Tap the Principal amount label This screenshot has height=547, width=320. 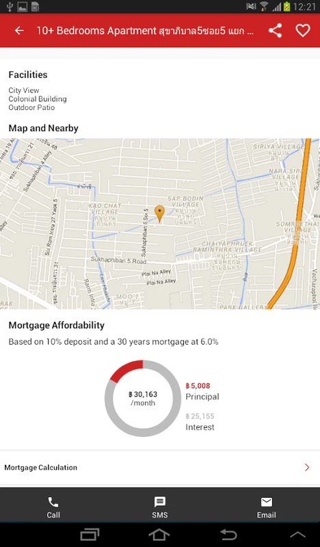tap(198, 386)
